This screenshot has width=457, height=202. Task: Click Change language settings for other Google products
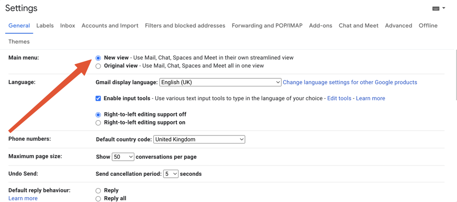pyautogui.click(x=350, y=82)
